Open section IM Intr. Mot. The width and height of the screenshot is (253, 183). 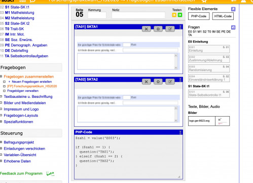(15, 34)
